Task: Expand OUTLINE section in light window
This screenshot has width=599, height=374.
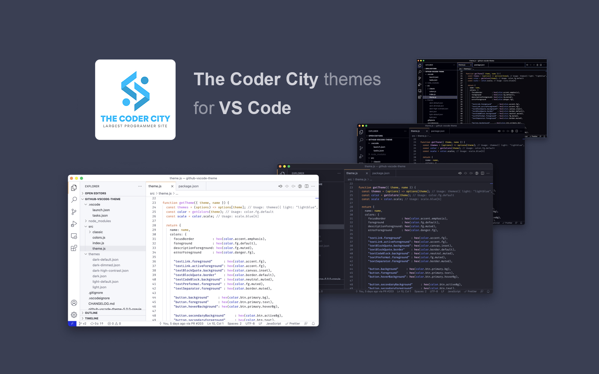Action: coord(113,313)
